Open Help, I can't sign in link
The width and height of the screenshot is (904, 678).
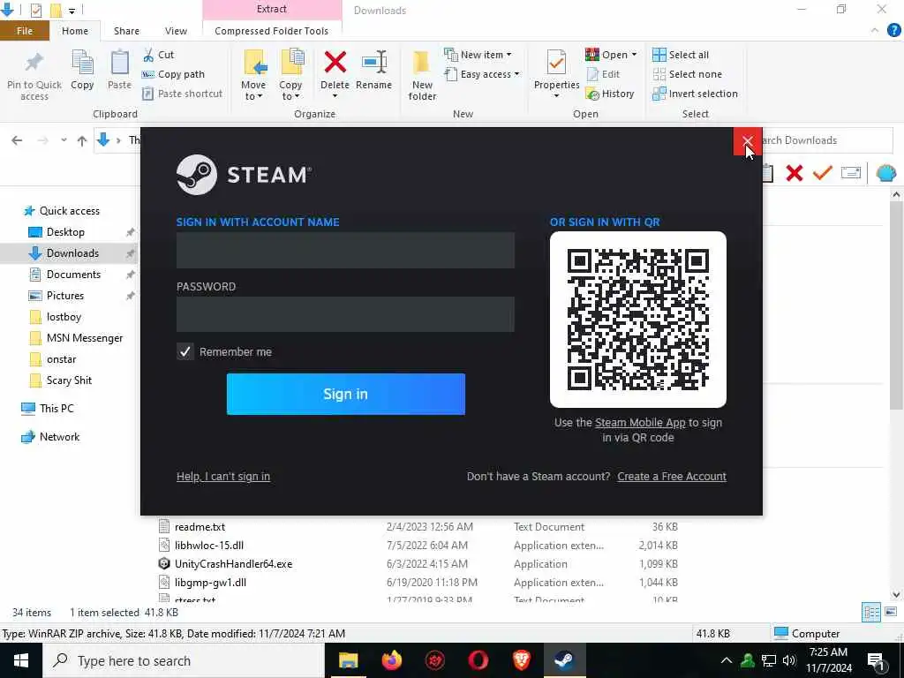click(x=223, y=476)
